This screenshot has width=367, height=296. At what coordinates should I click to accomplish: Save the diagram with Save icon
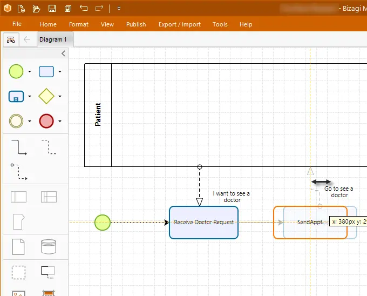pyautogui.click(x=52, y=9)
